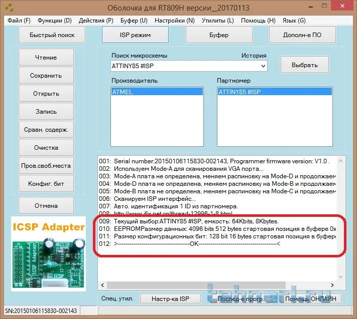Screen dimensions: 357x319
Task: Click log line 001 serial number
Action: tap(214, 161)
